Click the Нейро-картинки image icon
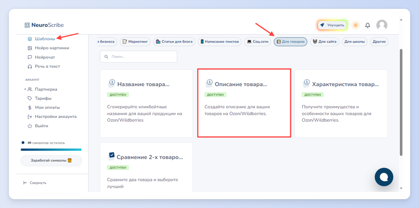Screen dimensions: 419x208 click(30, 48)
